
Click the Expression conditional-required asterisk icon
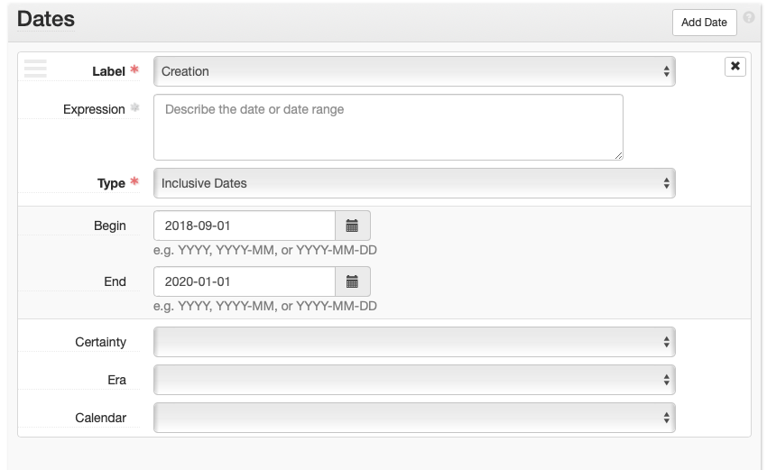(135, 108)
